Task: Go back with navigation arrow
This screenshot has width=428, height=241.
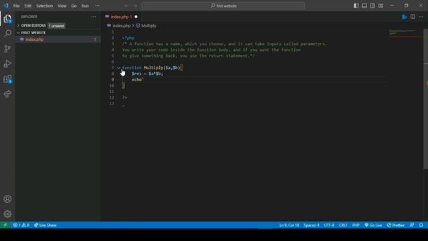Action: [x=126, y=6]
